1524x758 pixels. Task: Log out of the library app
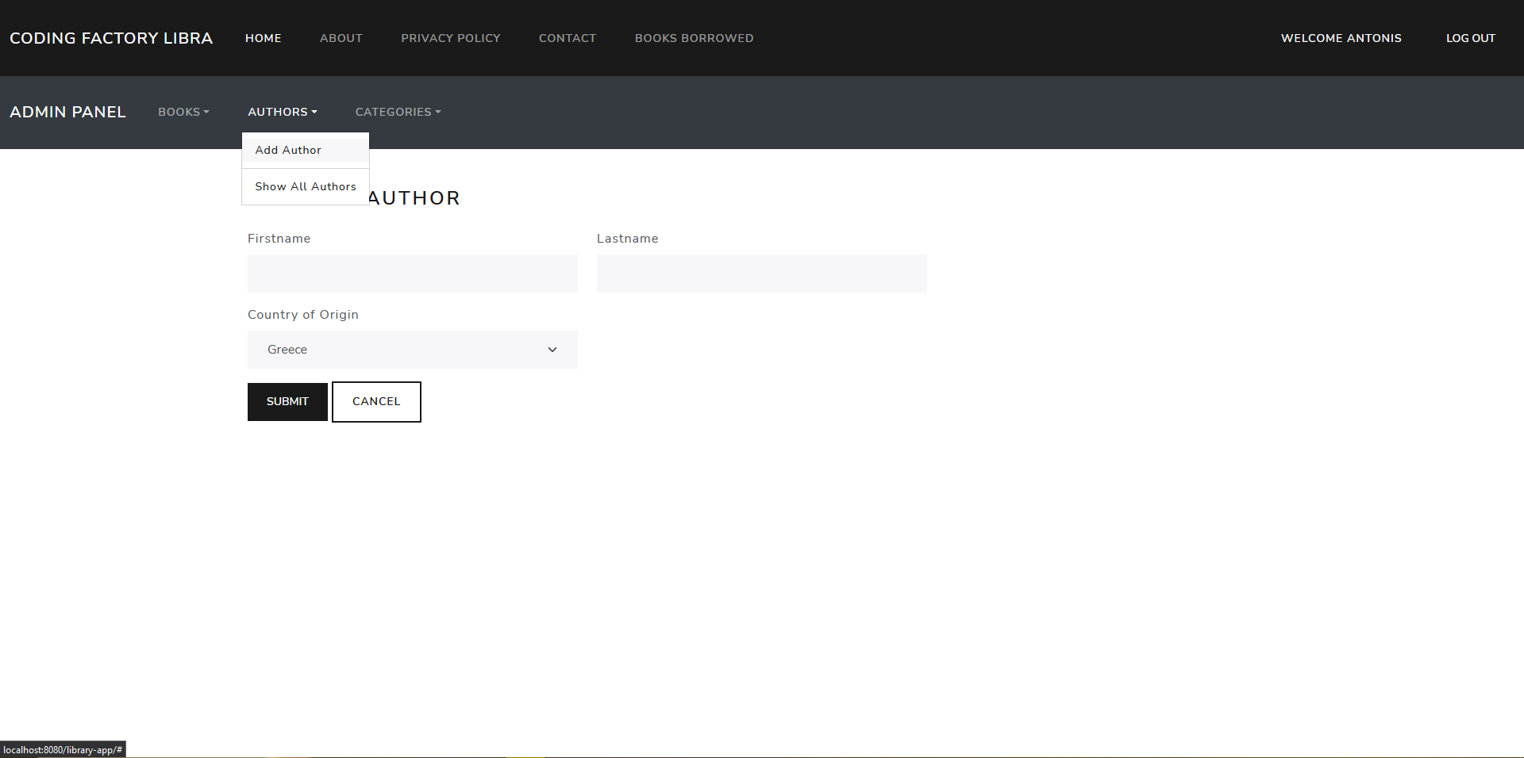pyautogui.click(x=1470, y=38)
